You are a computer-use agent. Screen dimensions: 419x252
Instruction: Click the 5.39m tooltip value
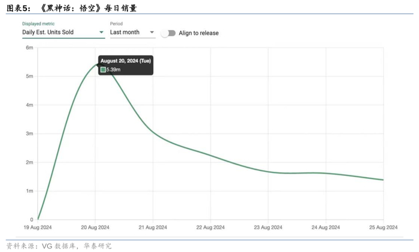coord(113,70)
